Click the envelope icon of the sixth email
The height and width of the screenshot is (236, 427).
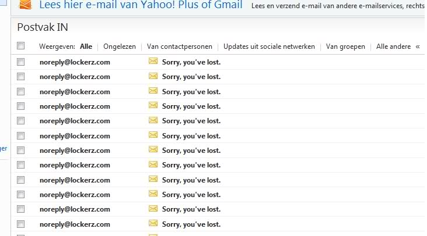point(153,135)
